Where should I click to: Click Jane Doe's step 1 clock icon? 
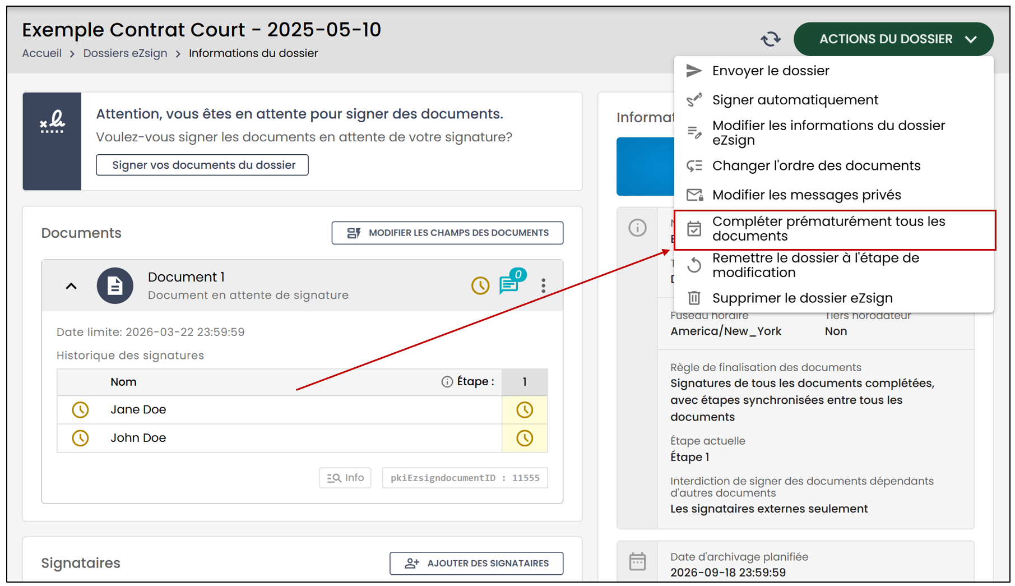coord(525,410)
